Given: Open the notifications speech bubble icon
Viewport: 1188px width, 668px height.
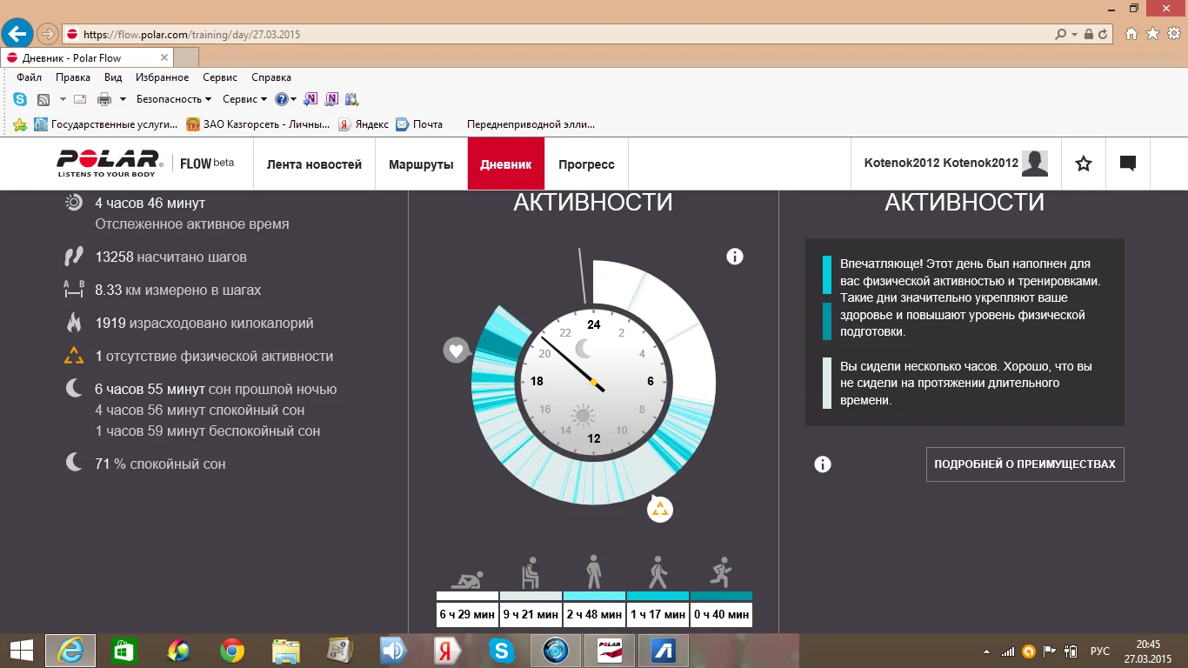Looking at the screenshot, I should [x=1128, y=164].
